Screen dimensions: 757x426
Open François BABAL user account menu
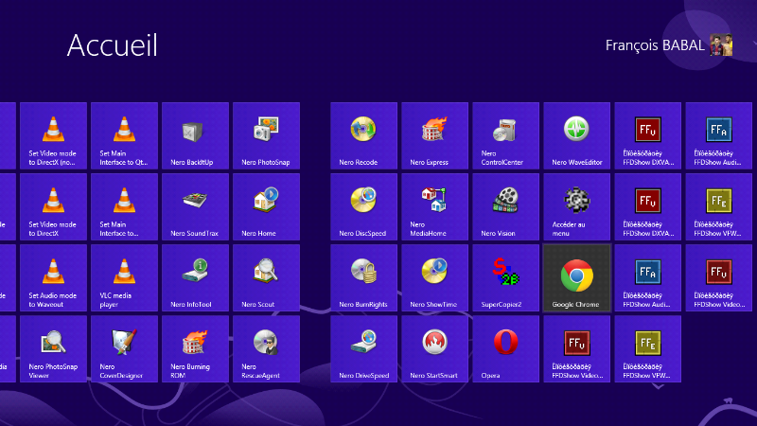[x=655, y=45]
